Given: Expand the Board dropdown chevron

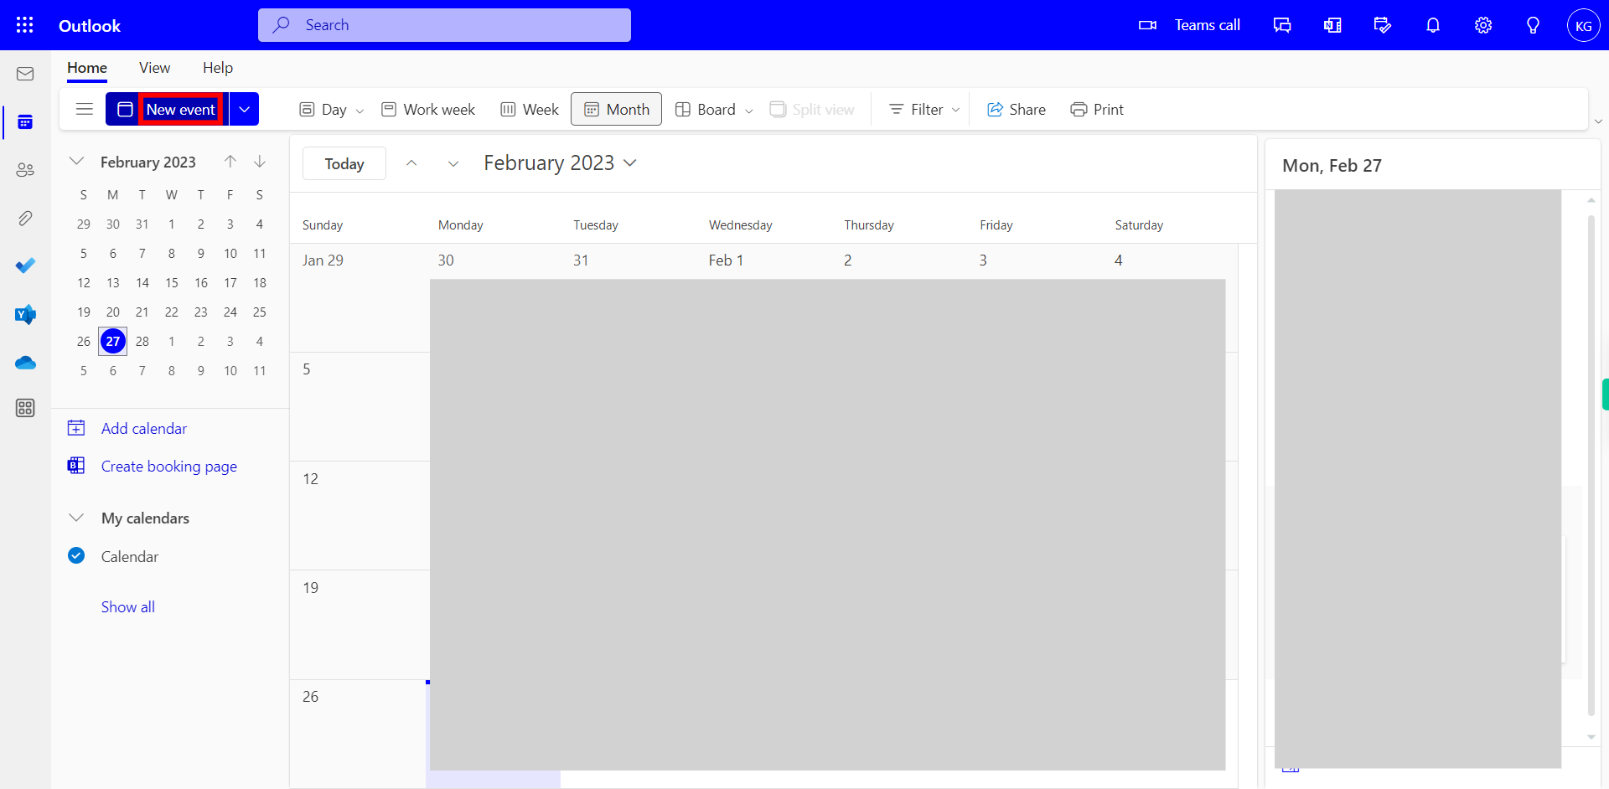Looking at the screenshot, I should [749, 111].
